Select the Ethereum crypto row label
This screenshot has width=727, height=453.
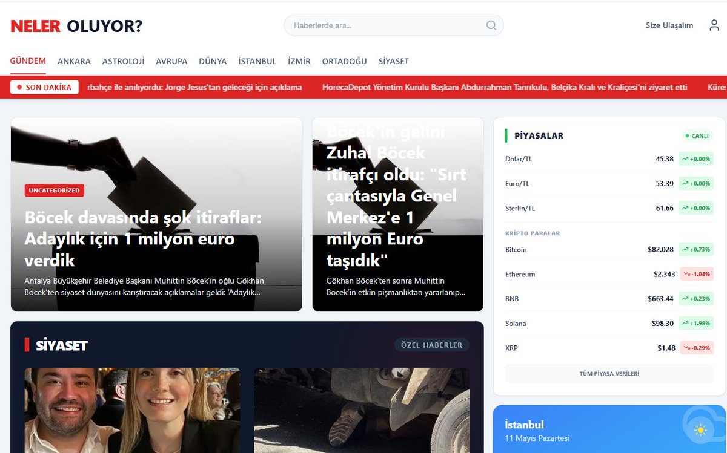coord(520,274)
